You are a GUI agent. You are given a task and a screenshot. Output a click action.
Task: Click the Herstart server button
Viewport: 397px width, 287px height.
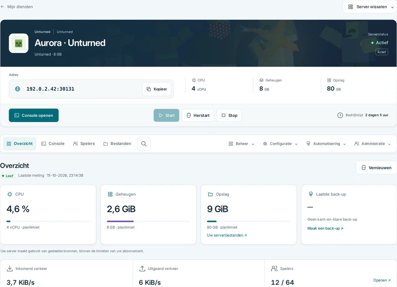point(198,115)
